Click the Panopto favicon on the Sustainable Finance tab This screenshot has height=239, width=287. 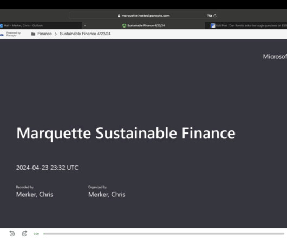125,25
